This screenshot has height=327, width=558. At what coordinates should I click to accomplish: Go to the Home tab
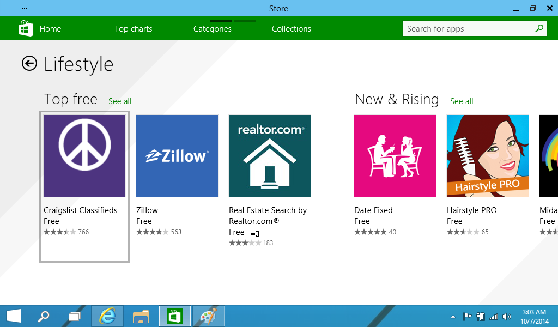click(50, 29)
